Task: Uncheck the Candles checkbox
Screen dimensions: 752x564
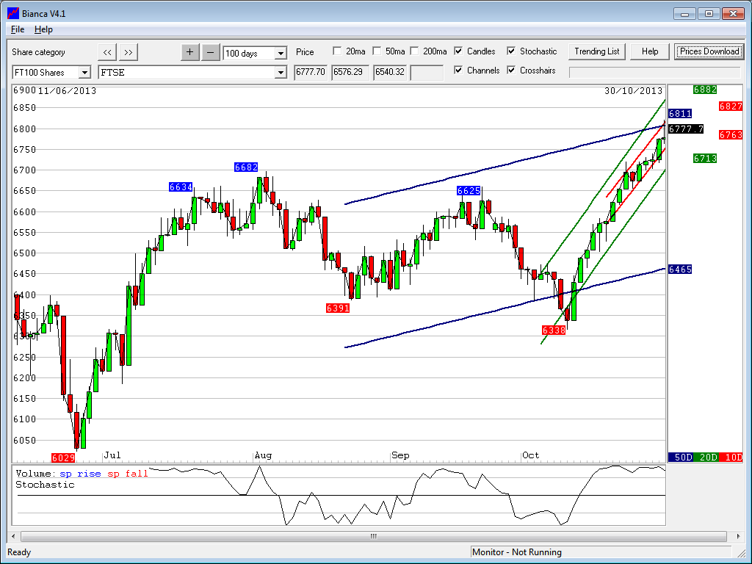Action: [458, 51]
